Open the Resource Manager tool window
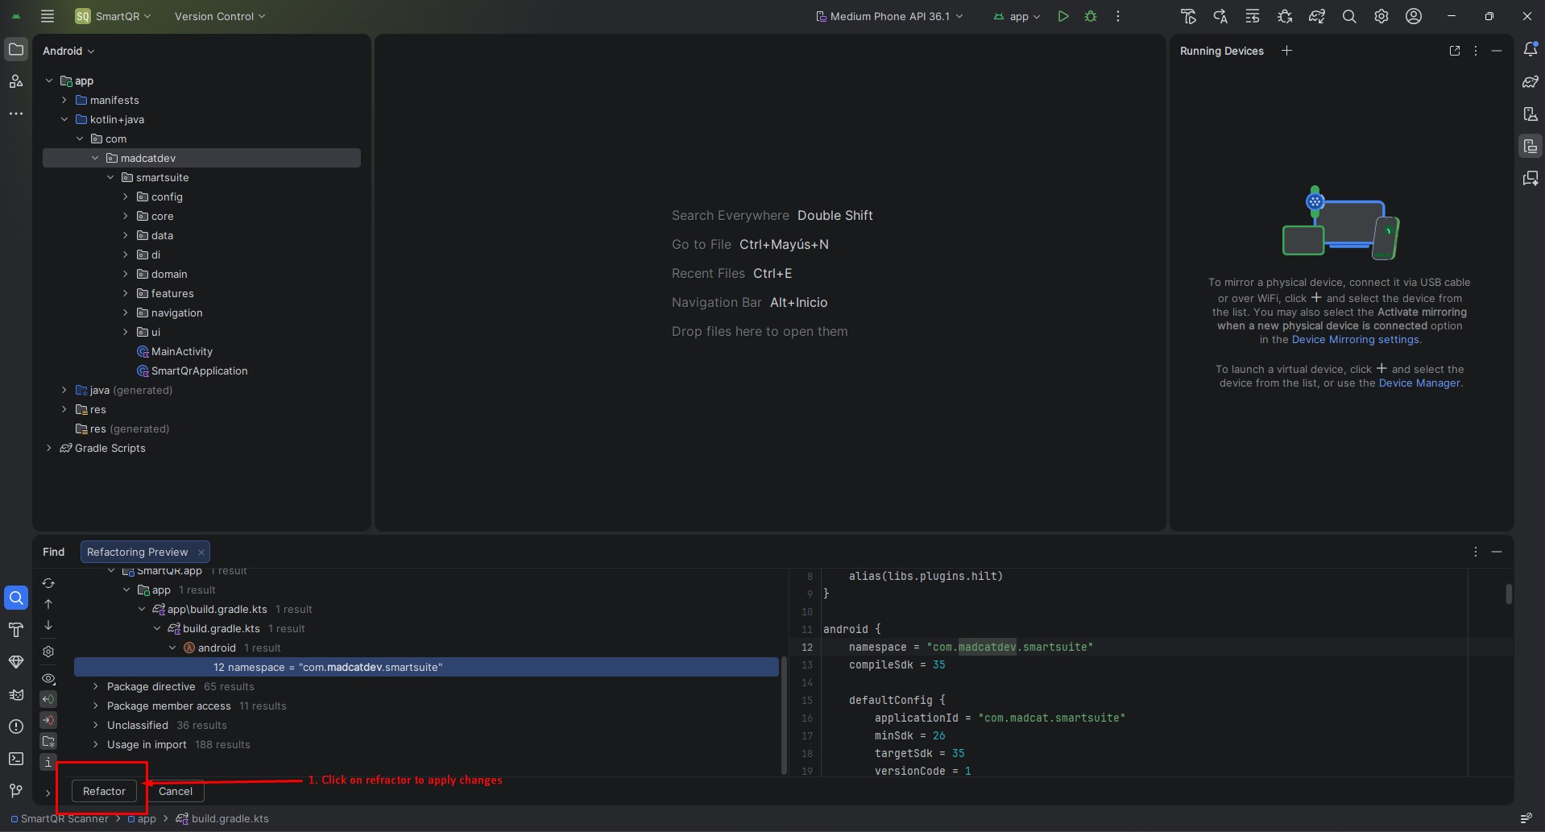The image size is (1545, 832). click(16, 81)
